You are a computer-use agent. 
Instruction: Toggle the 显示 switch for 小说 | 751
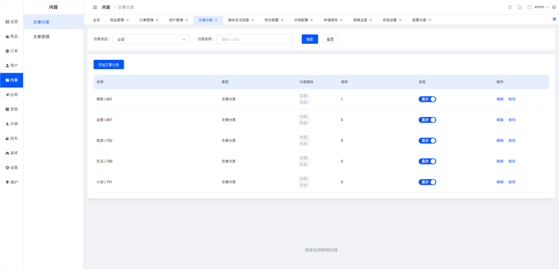point(427,182)
